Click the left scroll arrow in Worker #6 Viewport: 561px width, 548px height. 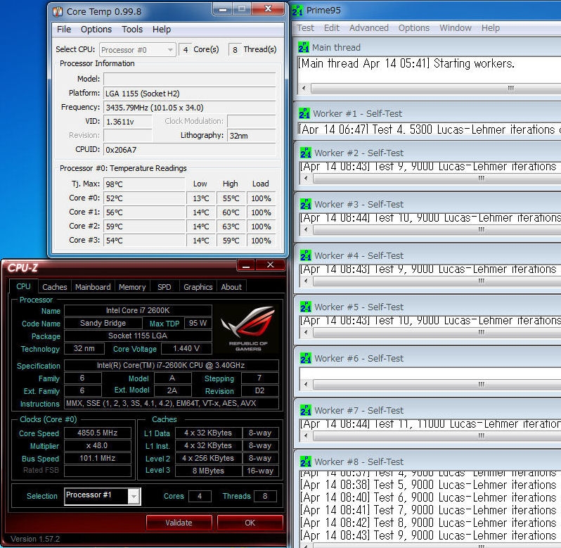pyautogui.click(x=306, y=384)
